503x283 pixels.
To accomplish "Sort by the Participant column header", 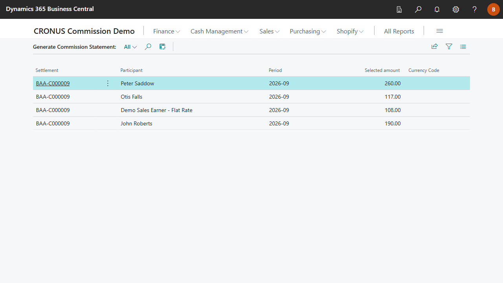I will point(131,70).
